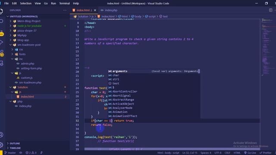The image size is (276, 155).
Task: Collapse the inc folder
Action: (x=21, y=59)
